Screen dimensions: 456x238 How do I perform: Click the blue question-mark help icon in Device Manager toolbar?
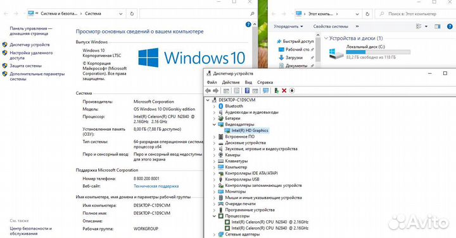[247, 91]
